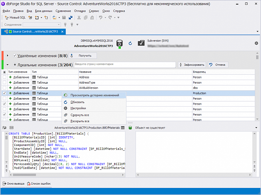Click the new file page icon
The width and height of the screenshot is (261, 195).
[x=46, y=17]
